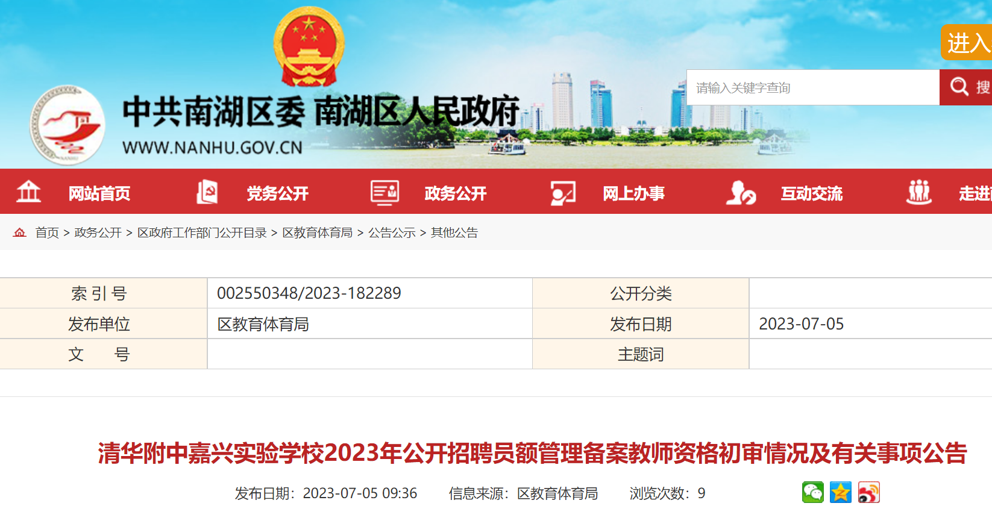Click the people group icon in navigation
The width and height of the screenshot is (992, 506).
pos(918,193)
